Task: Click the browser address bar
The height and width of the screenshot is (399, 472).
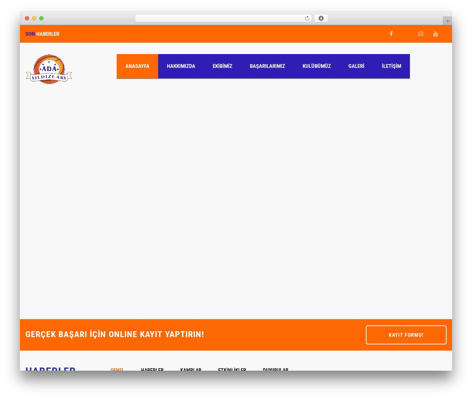Action: (223, 18)
